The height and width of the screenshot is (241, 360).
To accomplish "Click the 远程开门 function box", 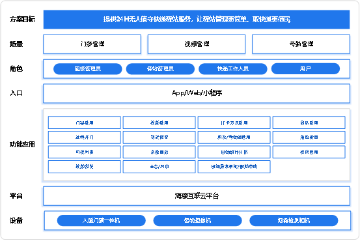I will click(x=84, y=137).
